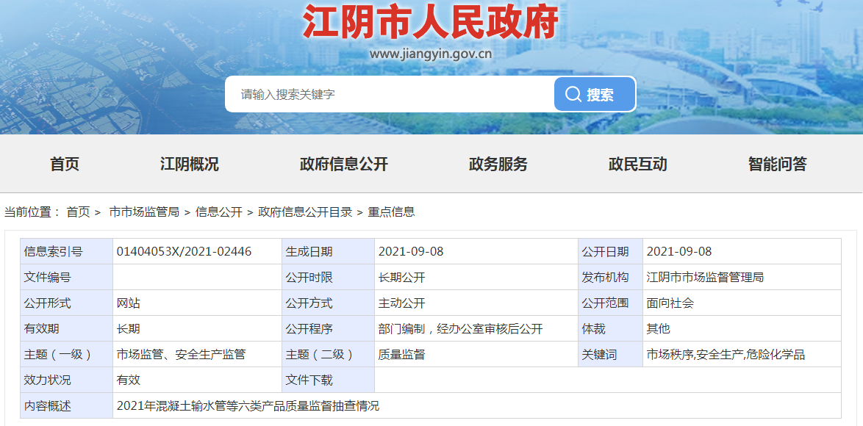Click the 文件编号 label cell

coord(67,278)
